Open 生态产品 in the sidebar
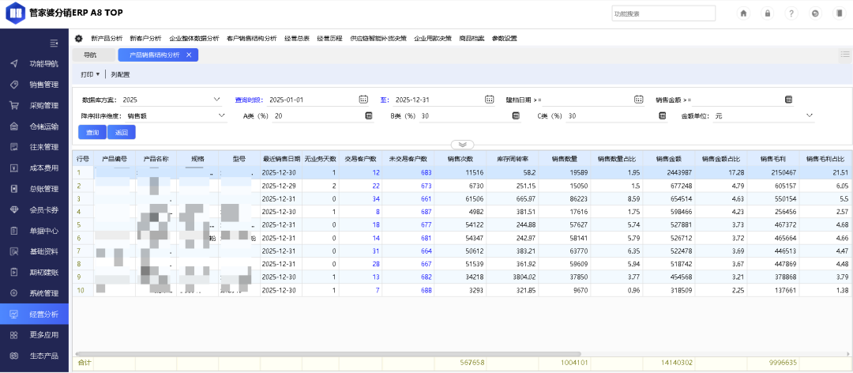This screenshot has width=853, height=373. [34, 356]
